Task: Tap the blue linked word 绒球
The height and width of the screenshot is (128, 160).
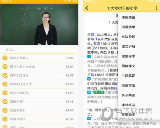Action: click(94, 39)
